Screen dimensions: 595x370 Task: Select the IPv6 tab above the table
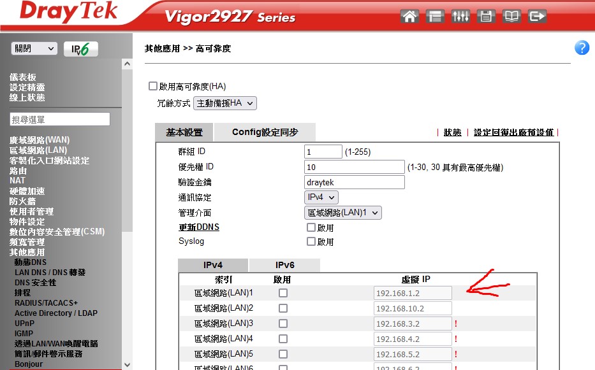tap(284, 265)
